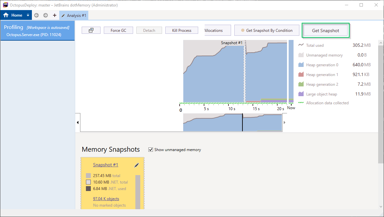Open a new analysis with the plus icon

point(54,15)
